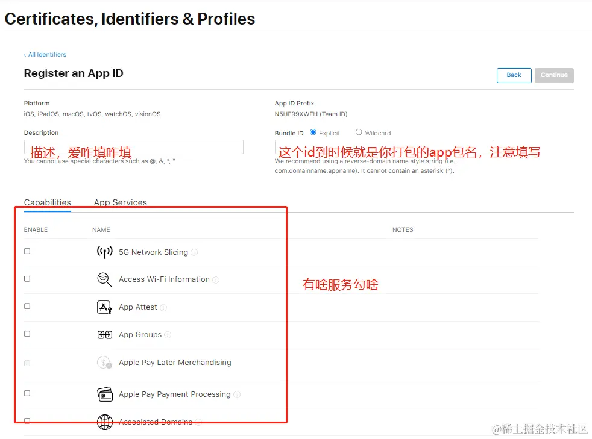Click the App Groups icon
Viewport: 592px width, 439px height.
coord(104,335)
